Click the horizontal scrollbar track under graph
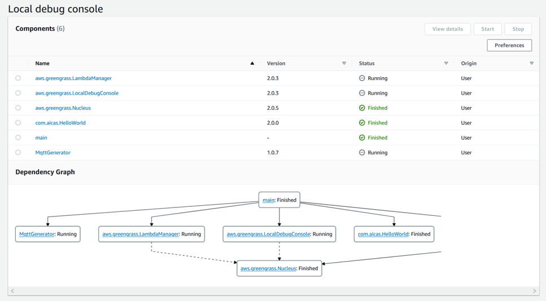The width and height of the screenshot is (546, 301). click(x=273, y=291)
